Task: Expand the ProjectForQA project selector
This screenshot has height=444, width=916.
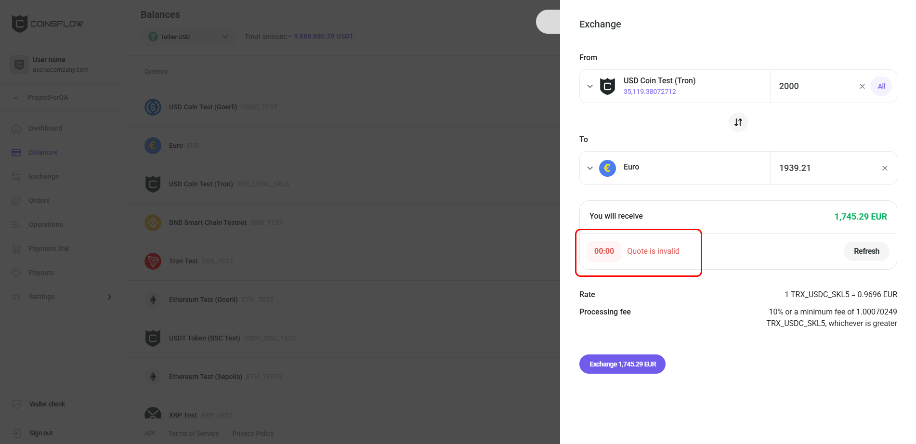Action: click(x=48, y=97)
